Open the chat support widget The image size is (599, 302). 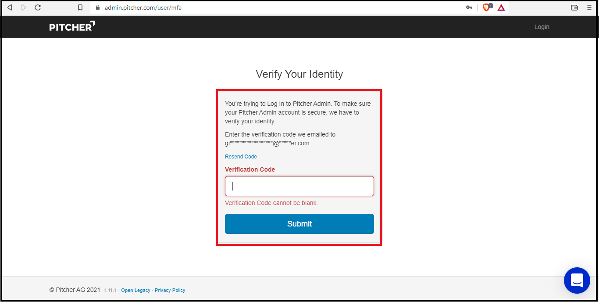pos(577,280)
